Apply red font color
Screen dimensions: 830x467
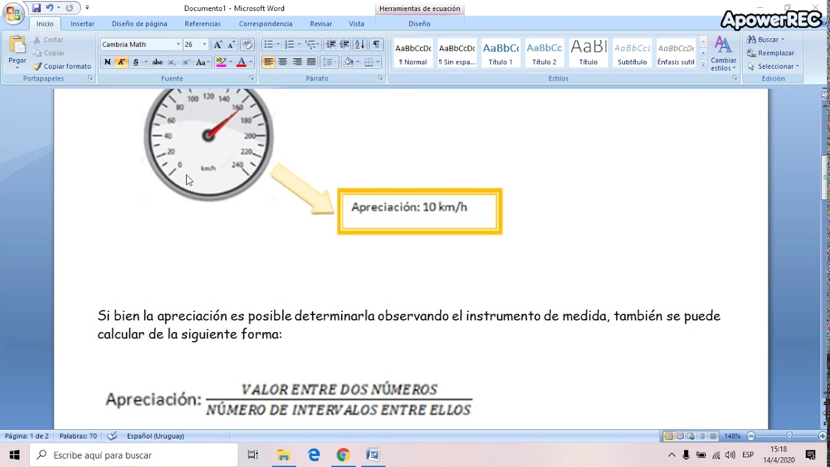(241, 62)
